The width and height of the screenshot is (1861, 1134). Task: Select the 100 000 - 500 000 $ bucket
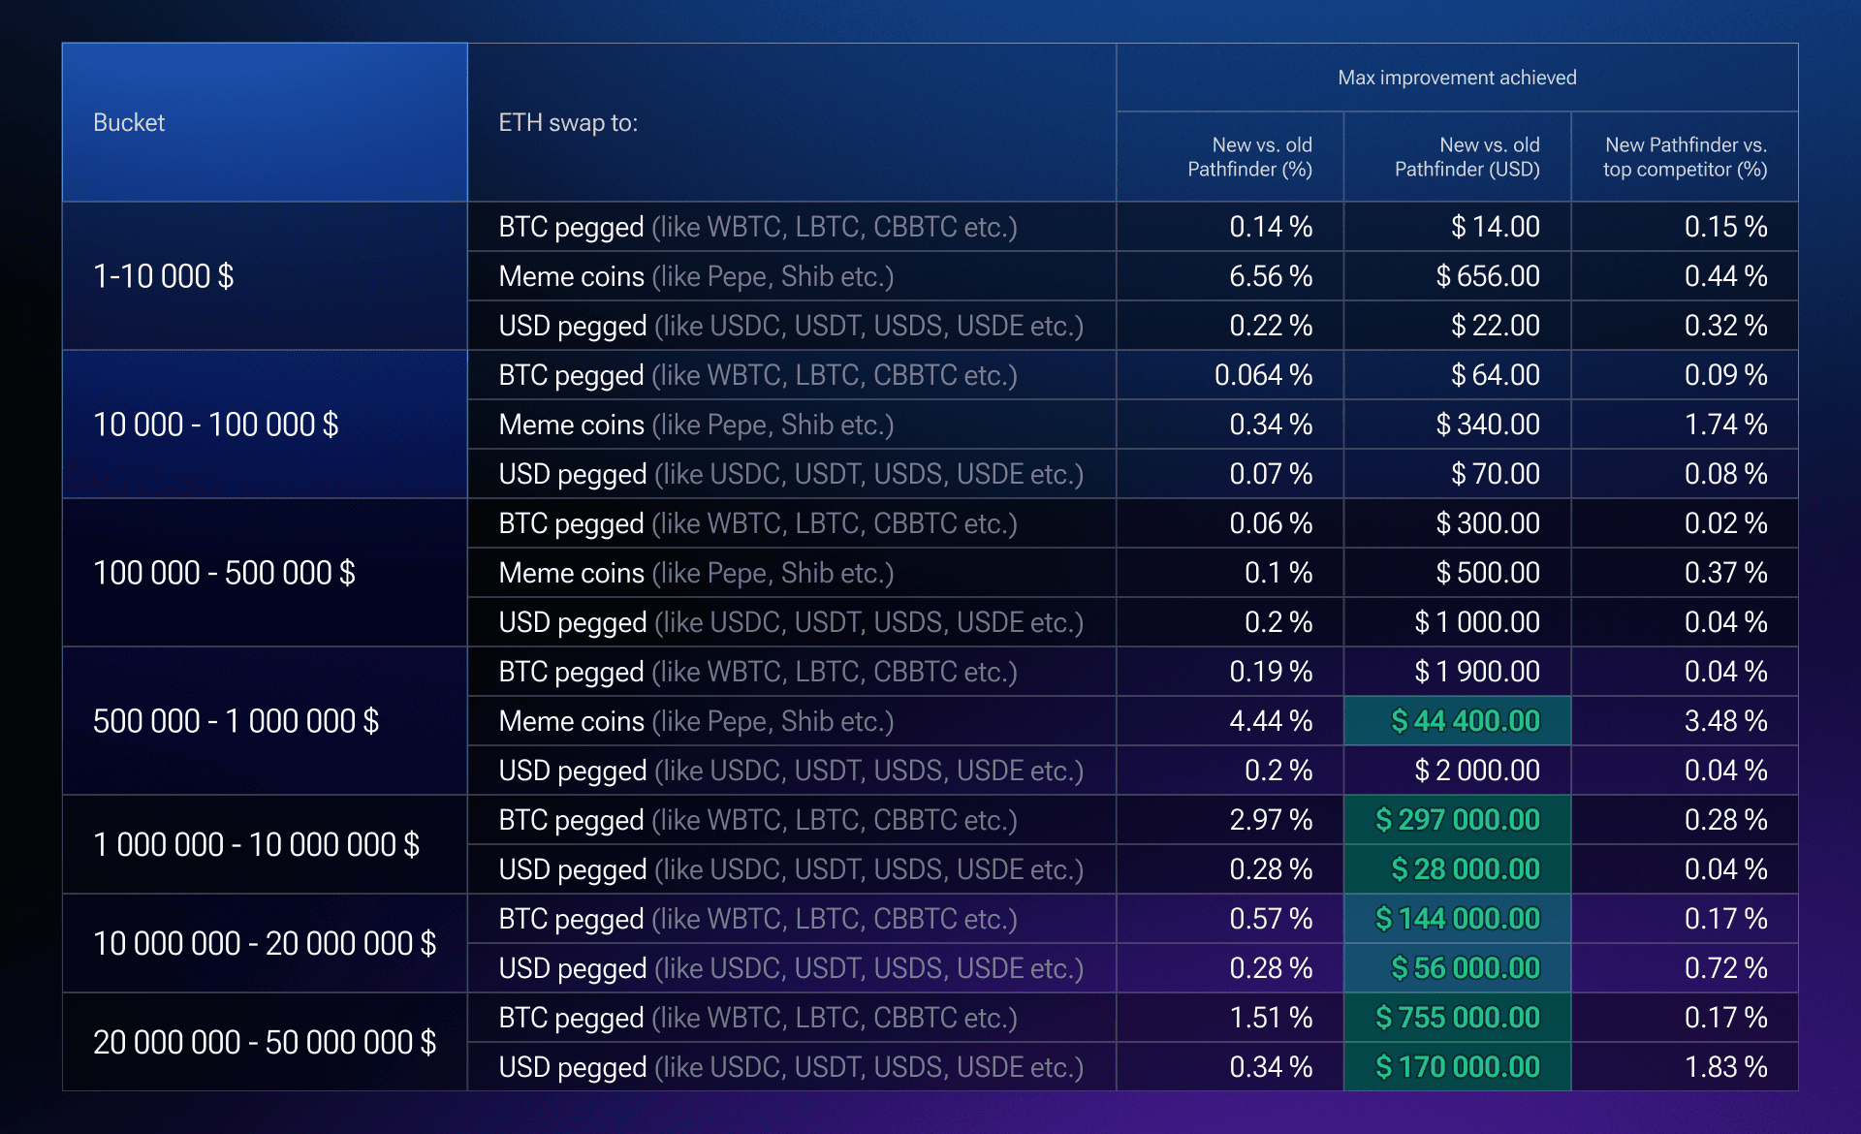click(224, 573)
